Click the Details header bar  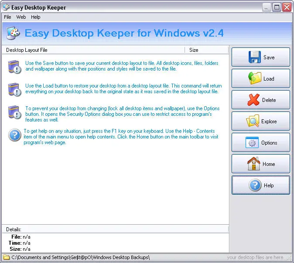pyautogui.click(x=115, y=229)
